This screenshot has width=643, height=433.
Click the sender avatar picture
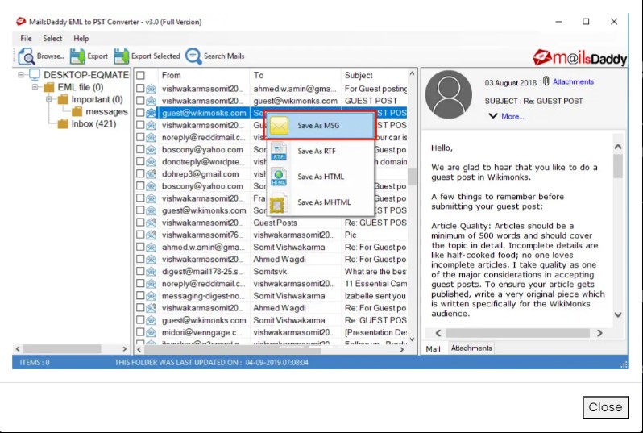click(449, 94)
